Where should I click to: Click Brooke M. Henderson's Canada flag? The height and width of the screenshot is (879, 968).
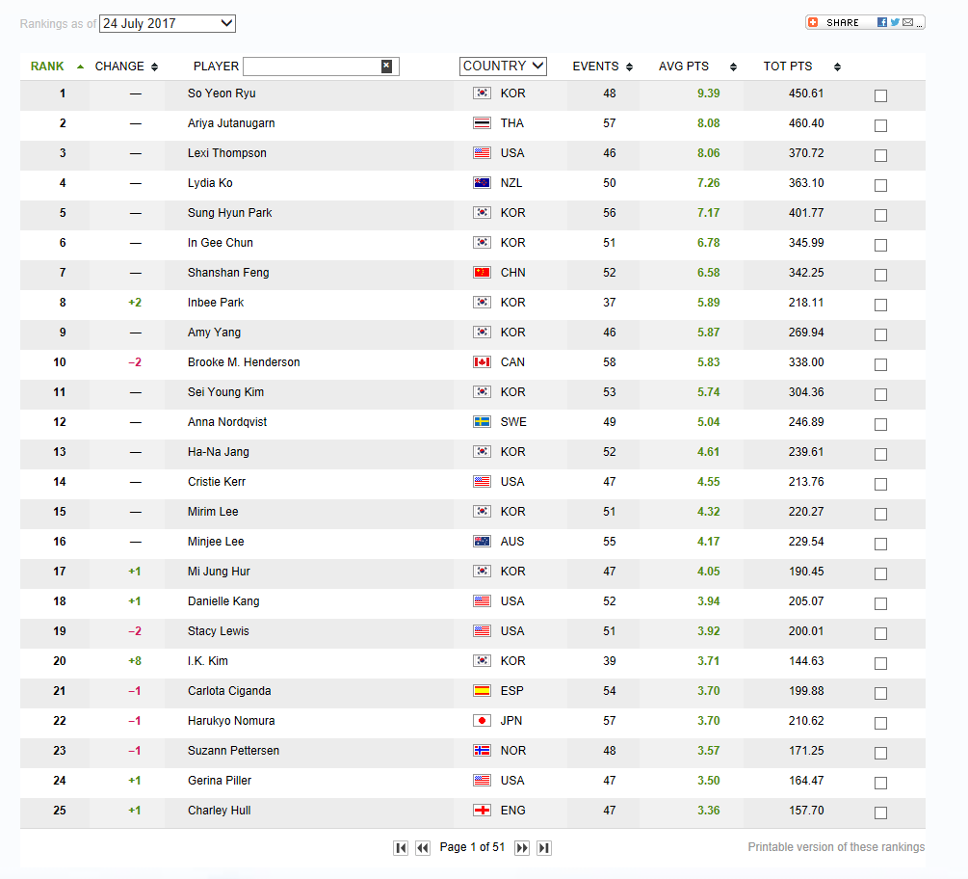(x=482, y=362)
